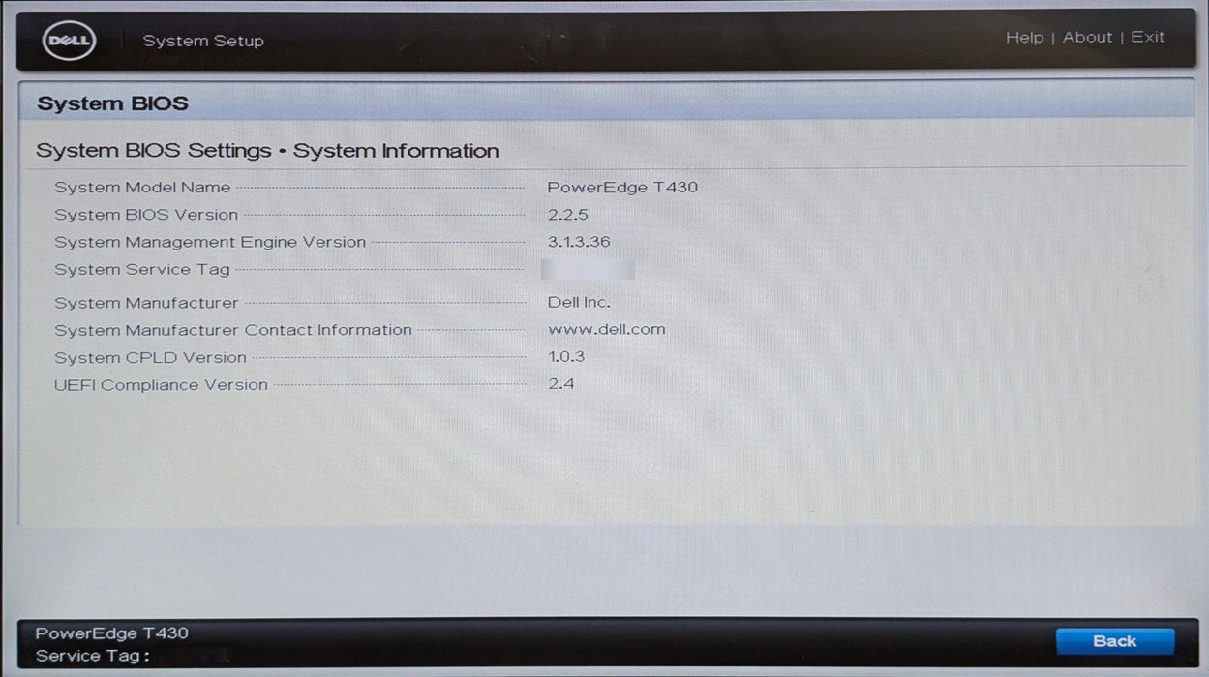1209x677 pixels.
Task: Select the Dell Inc. value
Action: (x=579, y=303)
